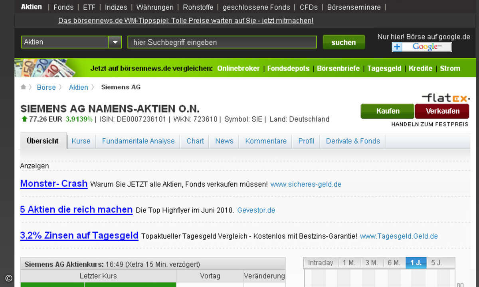Open the Währungen top menu item
Screen dimensions: 479x287
[155, 7]
